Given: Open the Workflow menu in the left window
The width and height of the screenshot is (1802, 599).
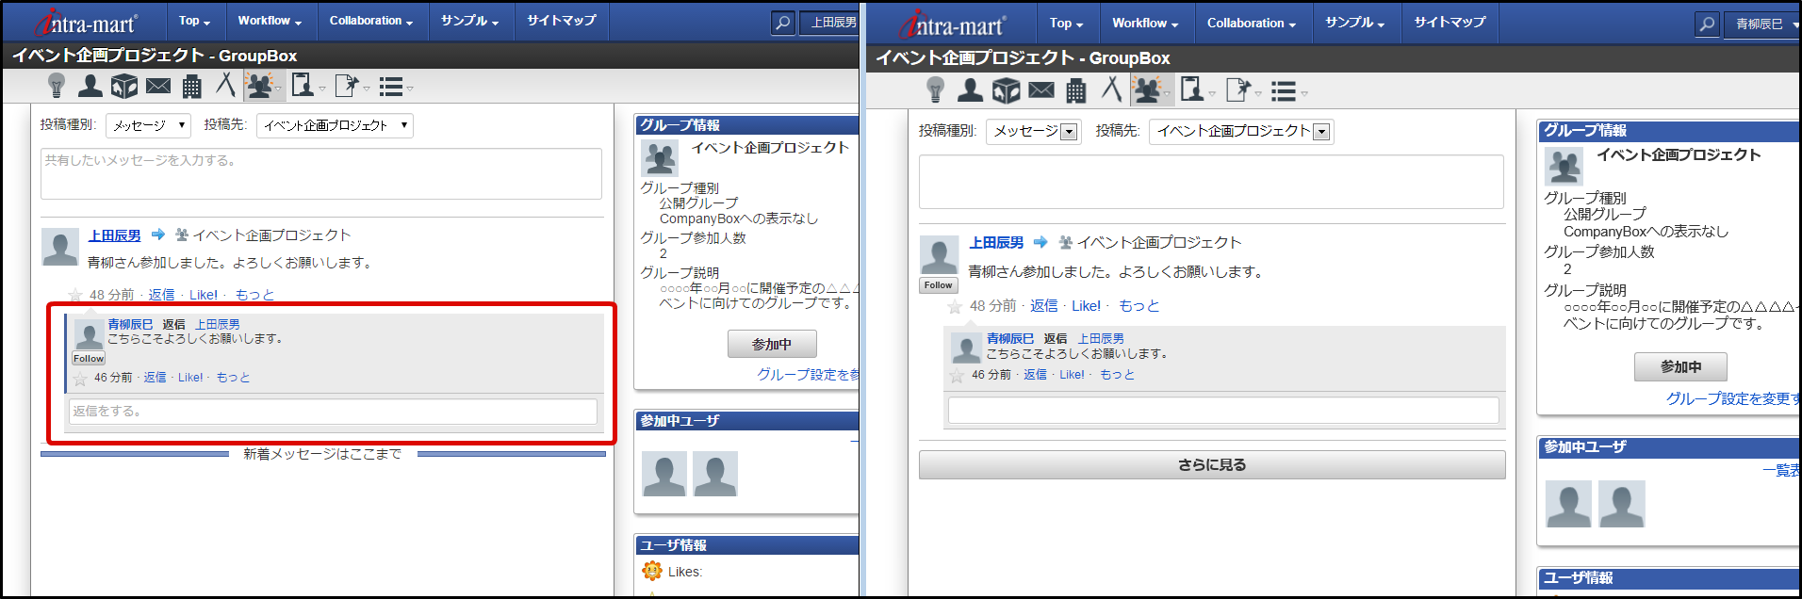Looking at the screenshot, I should pyautogui.click(x=269, y=21).
